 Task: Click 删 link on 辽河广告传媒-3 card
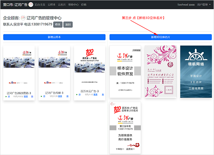[x=67, y=96]
